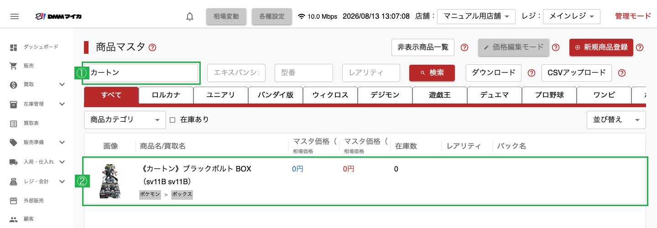Open help icon beside 商品マスタ title
The width and height of the screenshot is (657, 228).
(152, 47)
